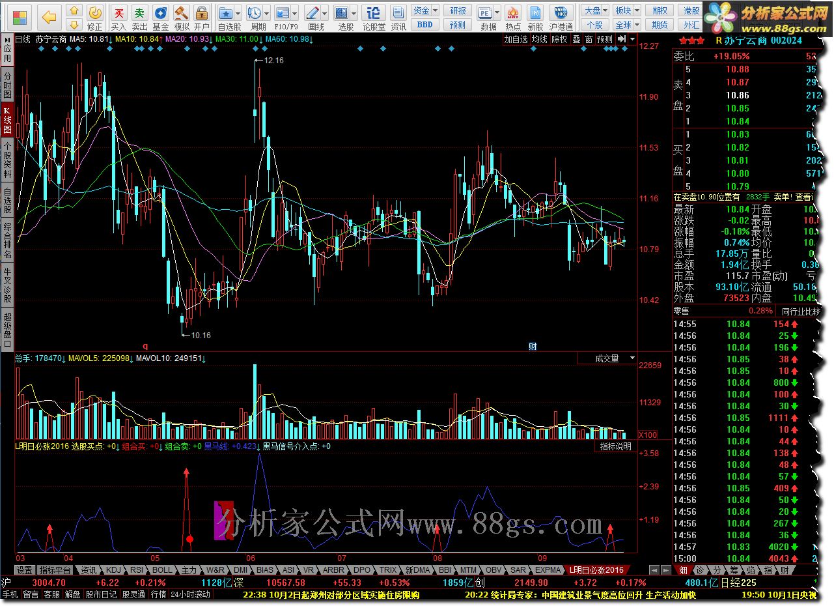Image resolution: width=834 pixels, height=606 pixels.
Task: Click the 股市日记 status bar entry
Action: pyautogui.click(x=101, y=595)
